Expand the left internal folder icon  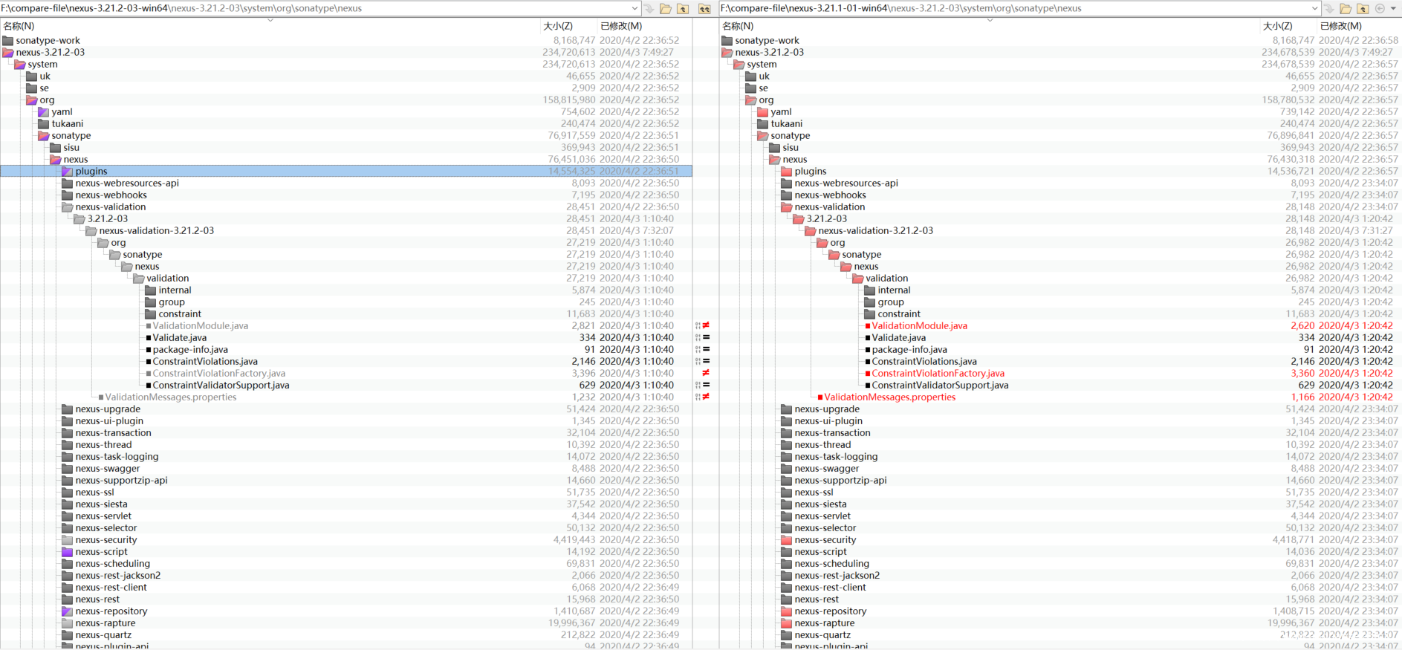(x=150, y=290)
